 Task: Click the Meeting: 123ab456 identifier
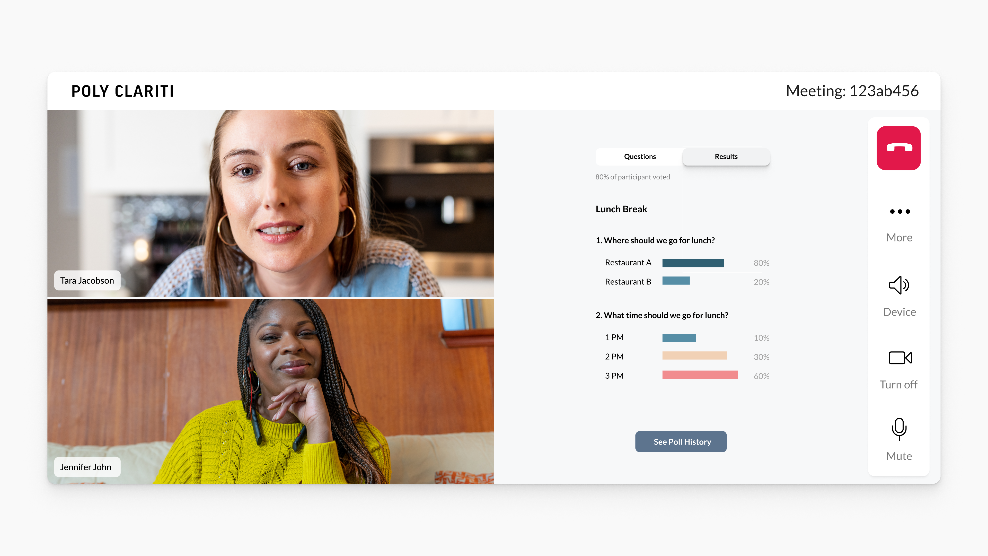click(x=852, y=91)
